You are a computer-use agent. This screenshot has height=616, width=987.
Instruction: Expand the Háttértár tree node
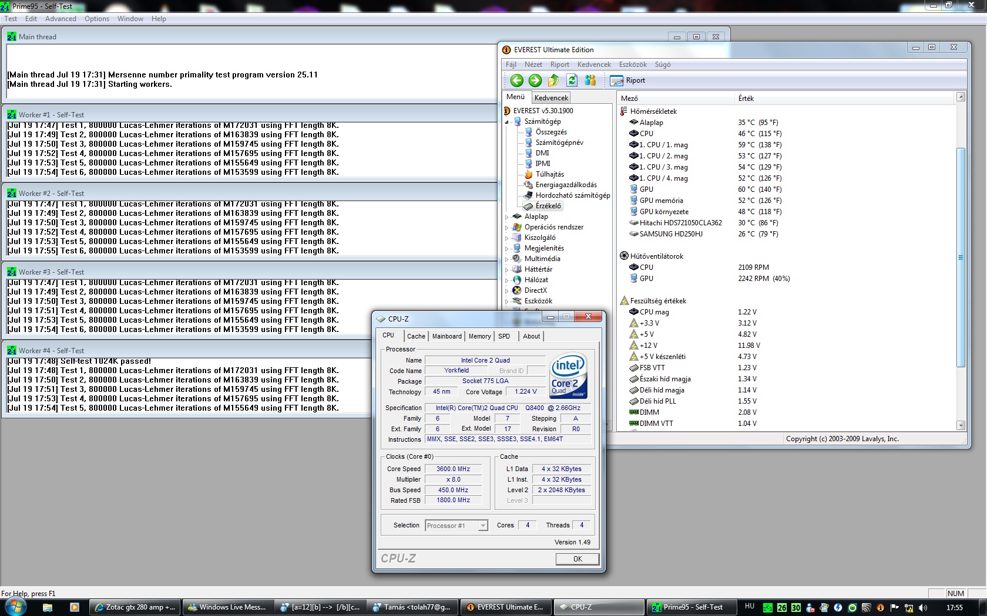507,270
